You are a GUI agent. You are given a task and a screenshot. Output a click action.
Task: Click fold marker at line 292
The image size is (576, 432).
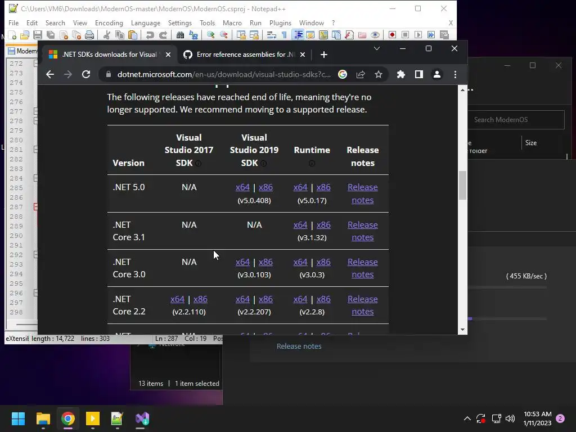click(x=35, y=254)
